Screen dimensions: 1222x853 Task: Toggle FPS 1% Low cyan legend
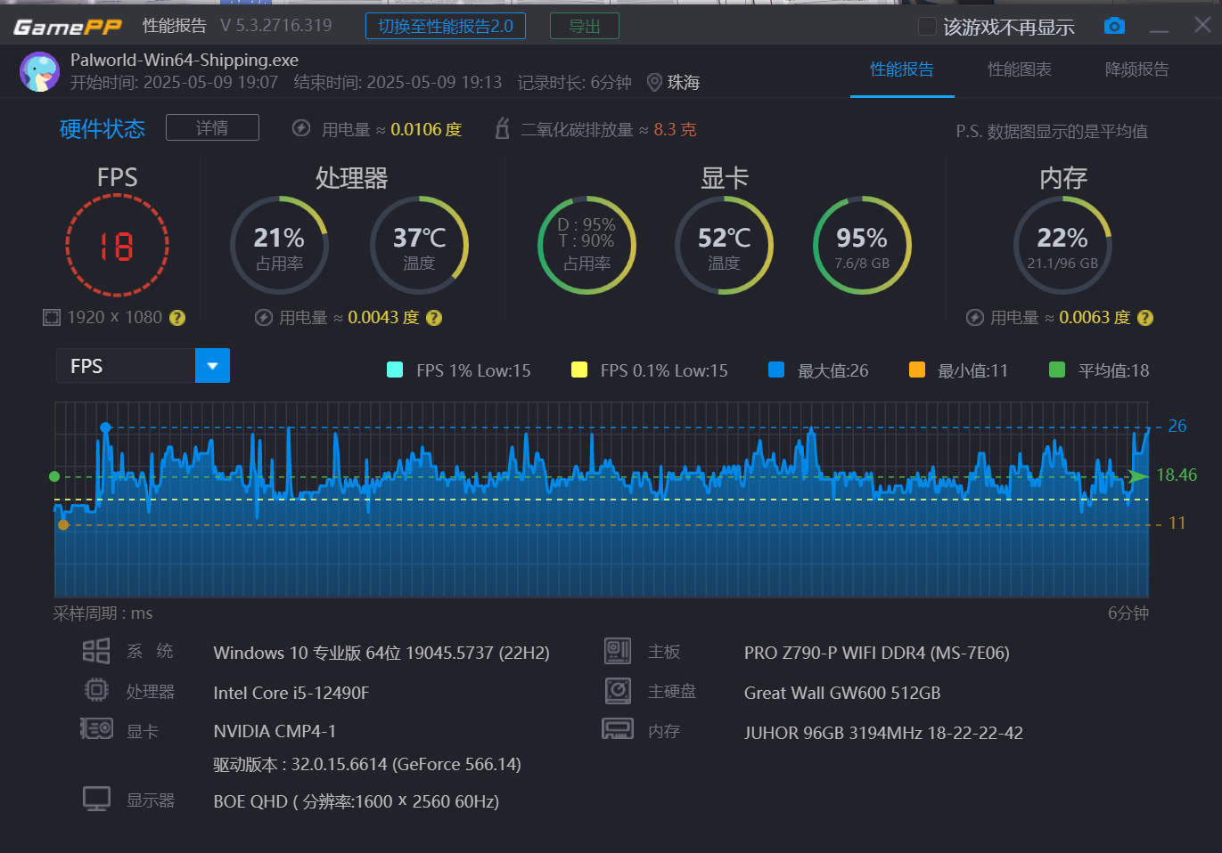tap(395, 370)
